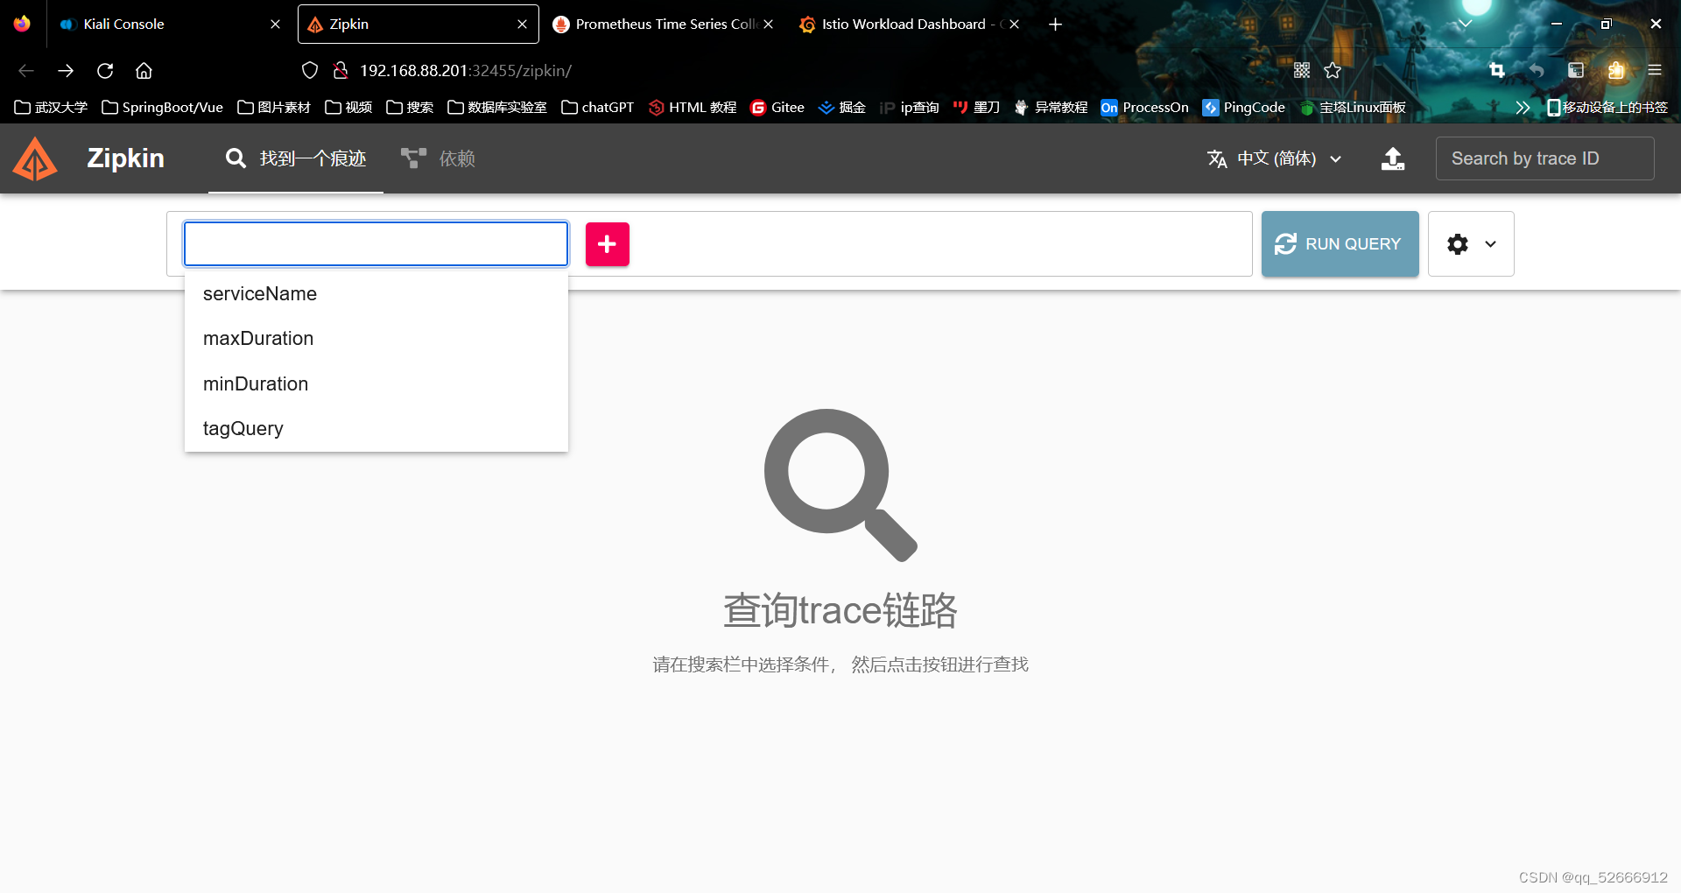This screenshot has height=893, width=1681.
Task: Click the Zipkin logo icon
Action: 35,158
